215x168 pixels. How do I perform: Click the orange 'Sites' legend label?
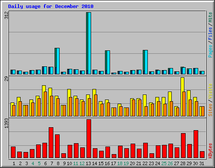(x=210, y=110)
